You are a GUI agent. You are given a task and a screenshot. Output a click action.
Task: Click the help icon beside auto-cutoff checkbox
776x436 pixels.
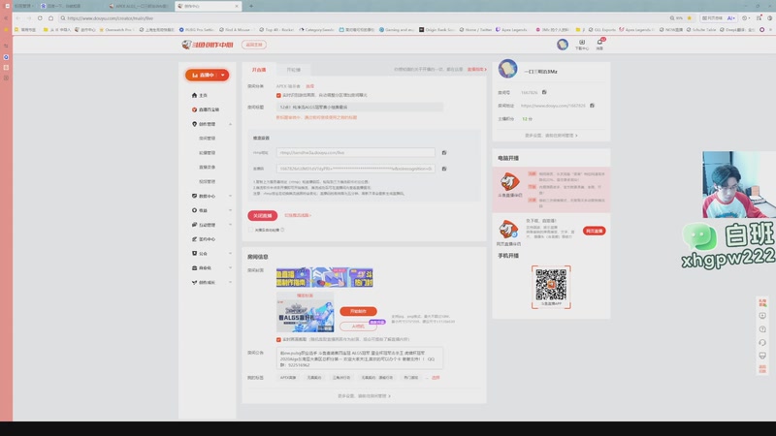(282, 230)
